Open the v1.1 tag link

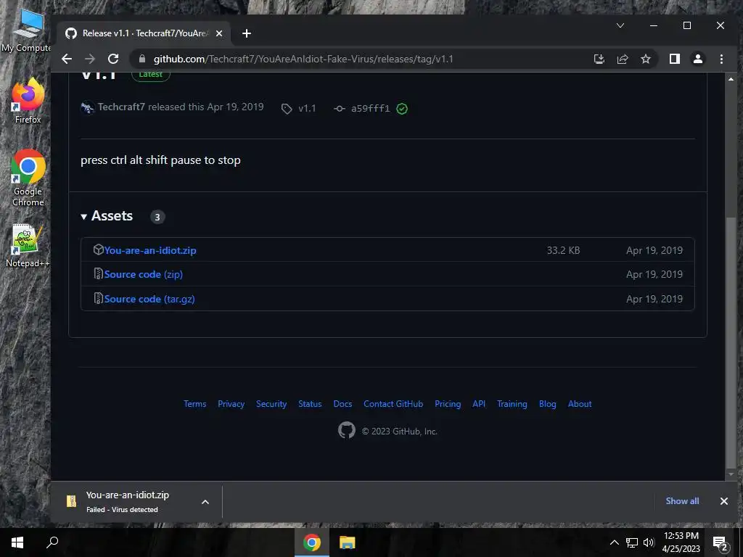click(298, 109)
